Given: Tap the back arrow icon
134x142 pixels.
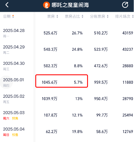Looking at the screenshot, I should coord(7,5).
